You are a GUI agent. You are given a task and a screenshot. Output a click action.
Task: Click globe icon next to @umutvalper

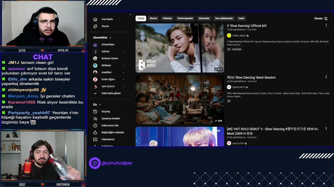click(95, 163)
